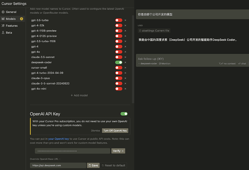Delete claude-3-opus using X icon
Screen dimensions: 249x170
125,78
